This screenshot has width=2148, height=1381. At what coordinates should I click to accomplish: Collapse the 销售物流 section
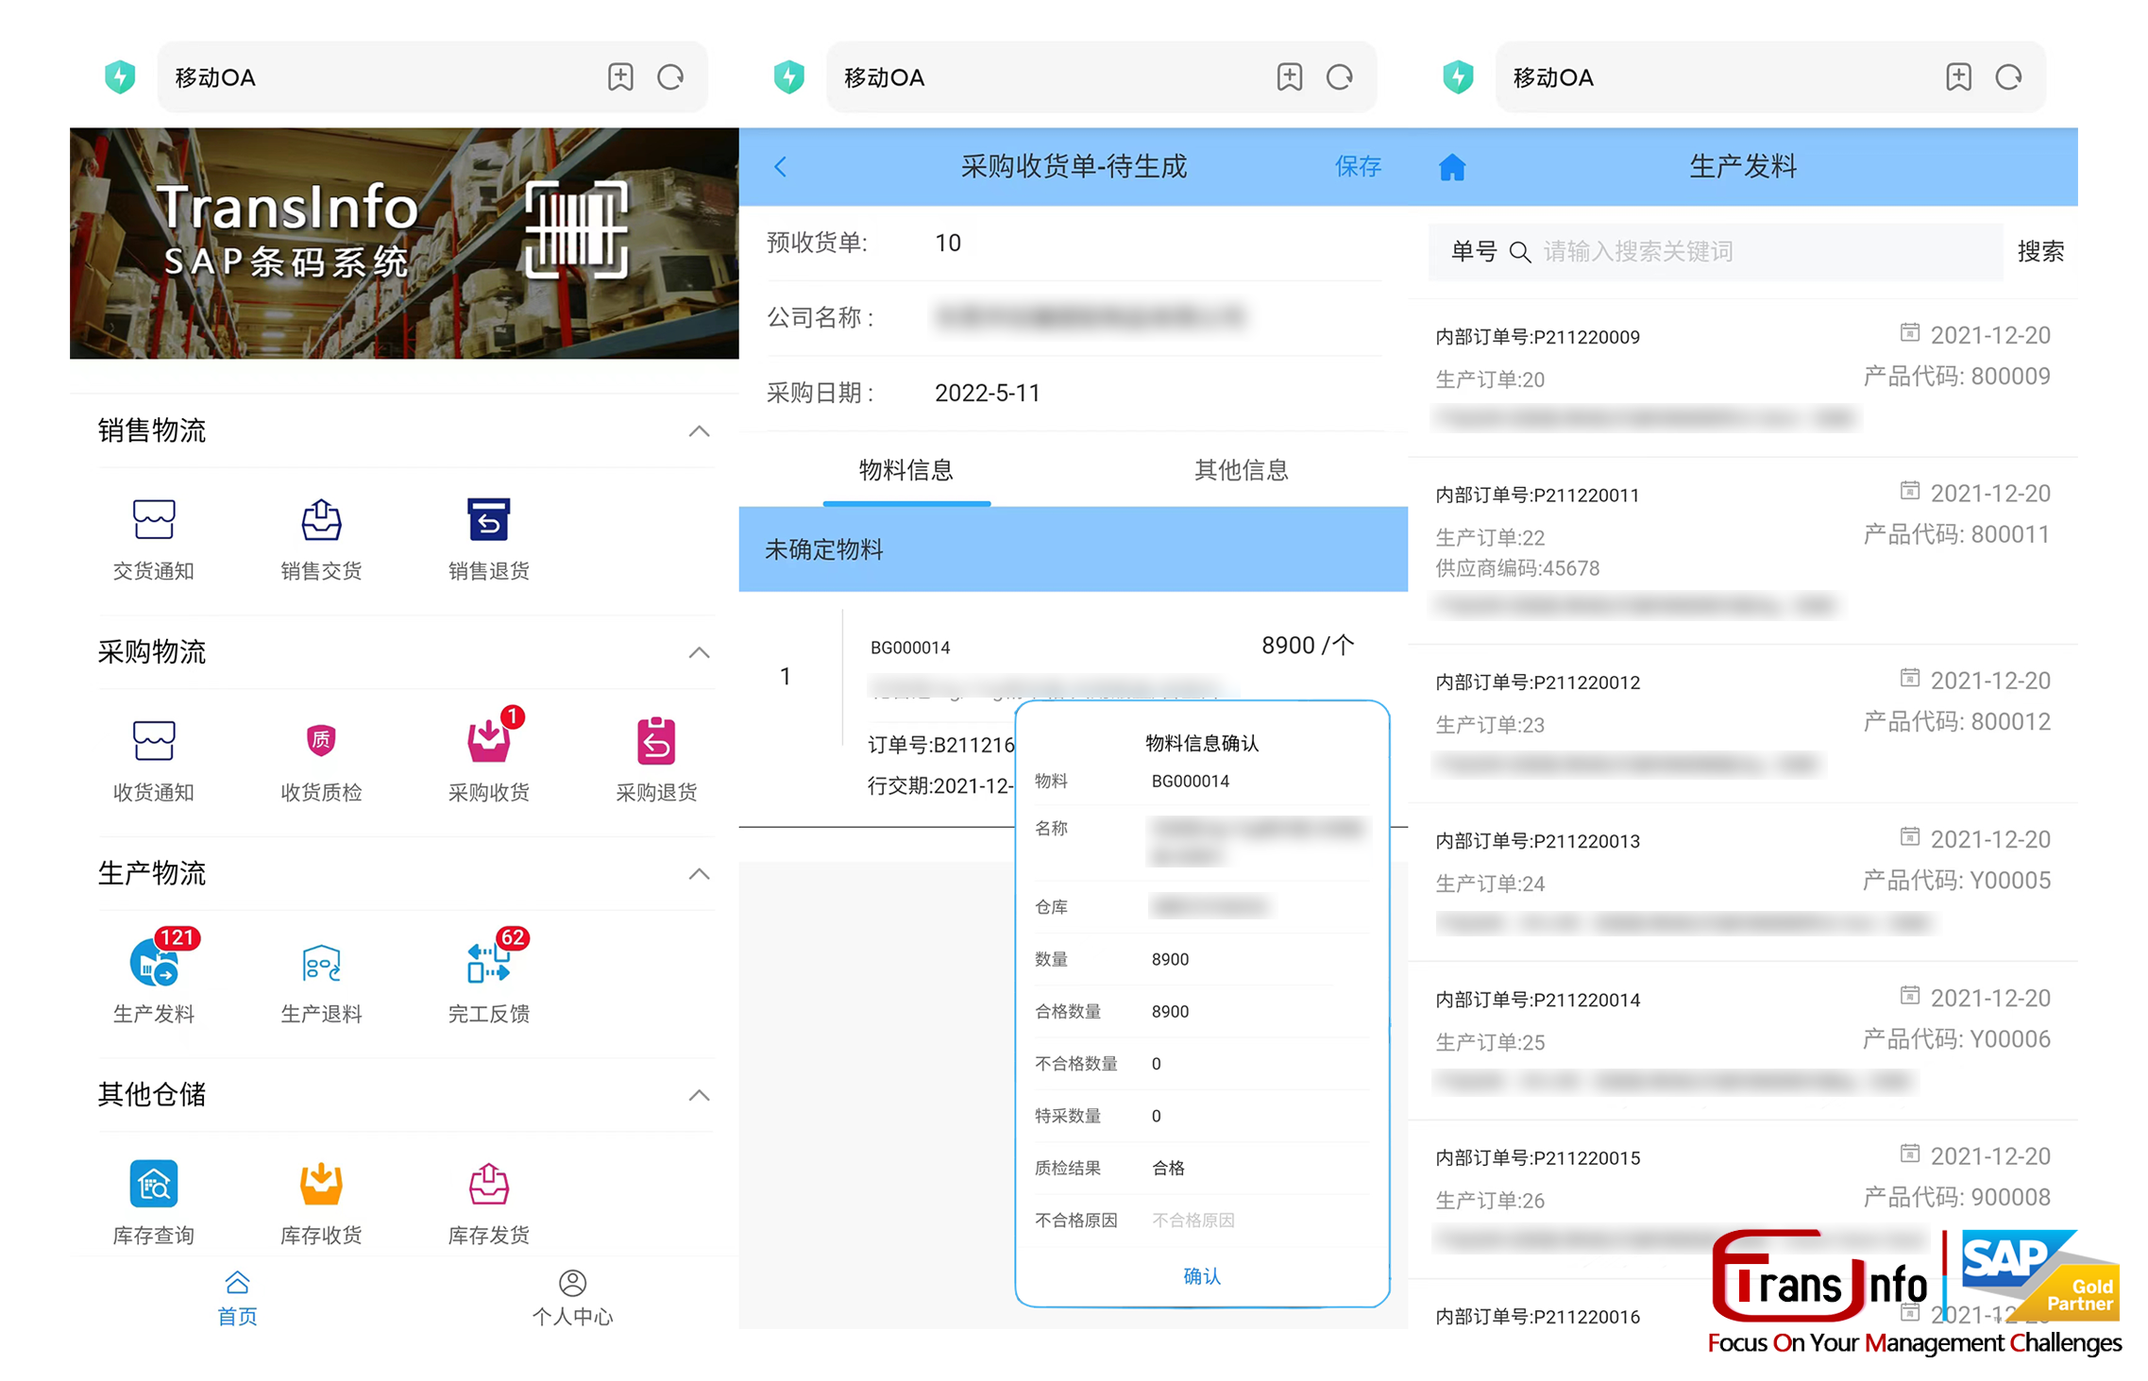[699, 431]
